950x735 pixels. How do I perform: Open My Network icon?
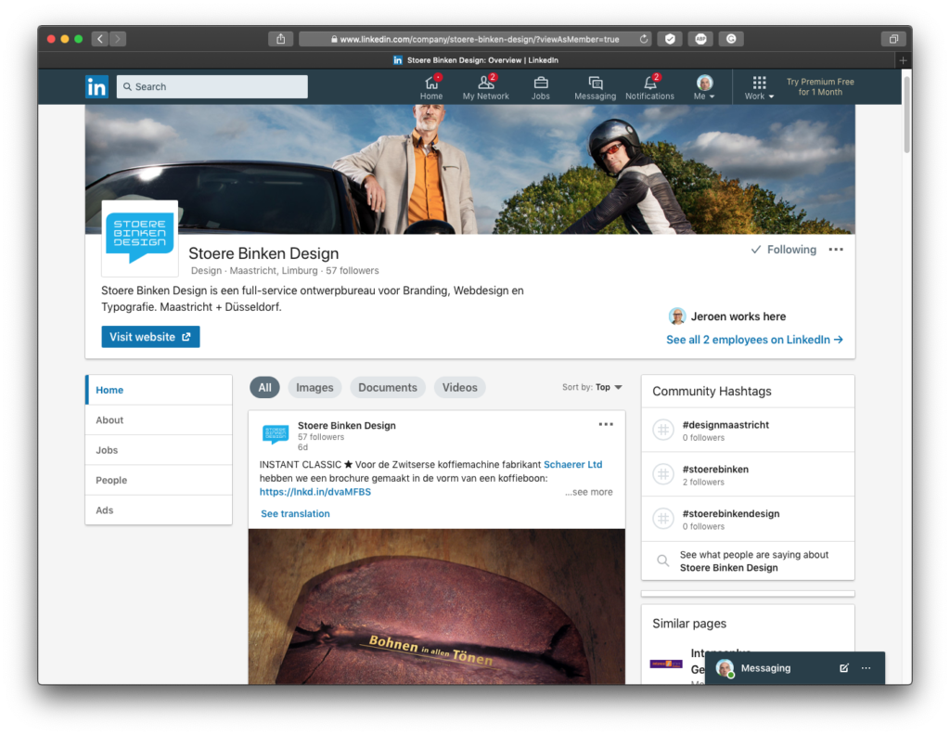pos(485,86)
